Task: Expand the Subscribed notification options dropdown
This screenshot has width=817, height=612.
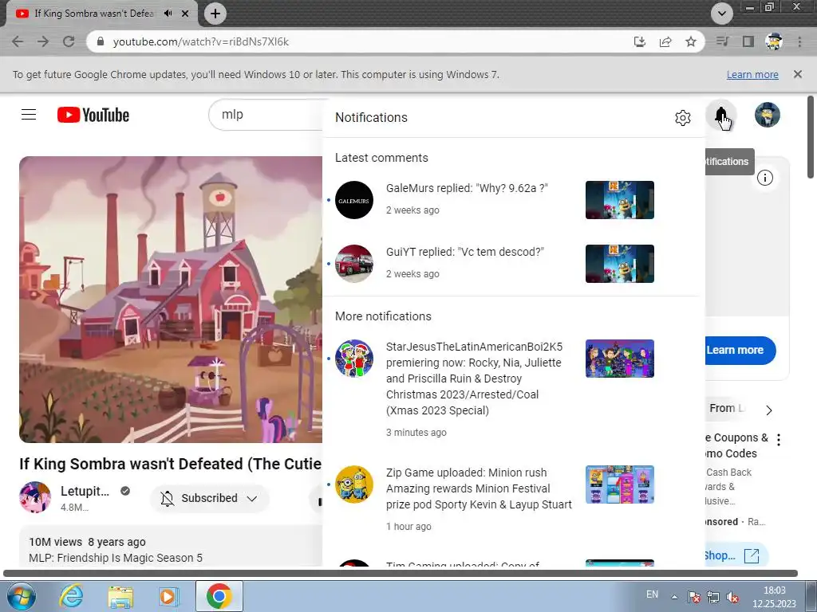Action: pyautogui.click(x=210, y=498)
